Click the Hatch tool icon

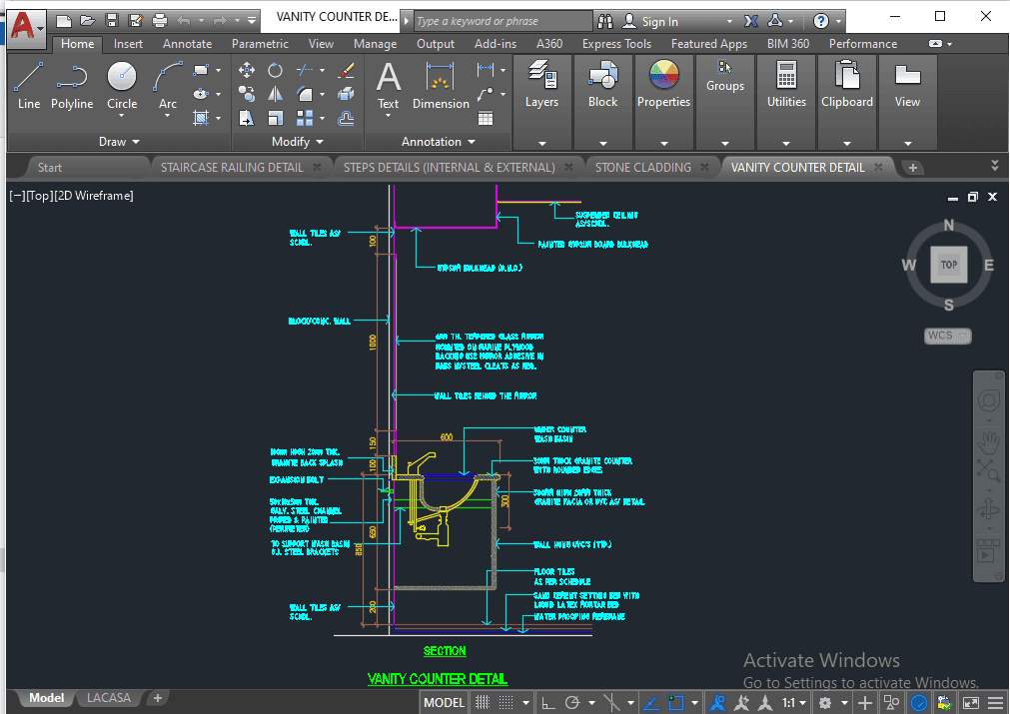point(202,118)
